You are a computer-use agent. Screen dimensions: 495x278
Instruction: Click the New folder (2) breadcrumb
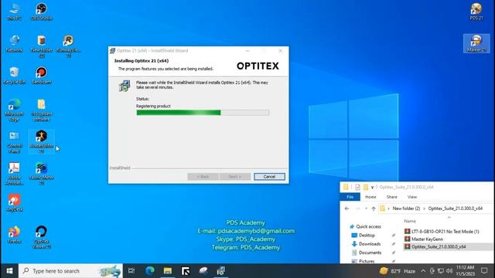(406, 208)
